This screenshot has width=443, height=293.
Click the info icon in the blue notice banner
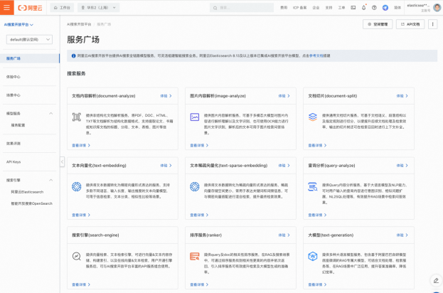[73, 56]
